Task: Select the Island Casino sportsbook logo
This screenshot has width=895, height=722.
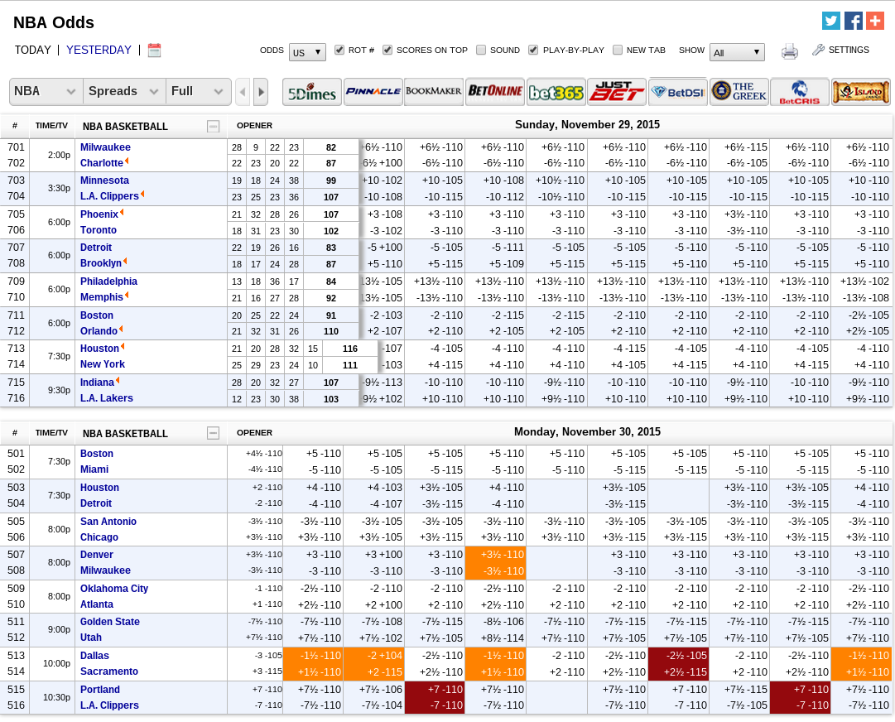Action: coord(861,92)
